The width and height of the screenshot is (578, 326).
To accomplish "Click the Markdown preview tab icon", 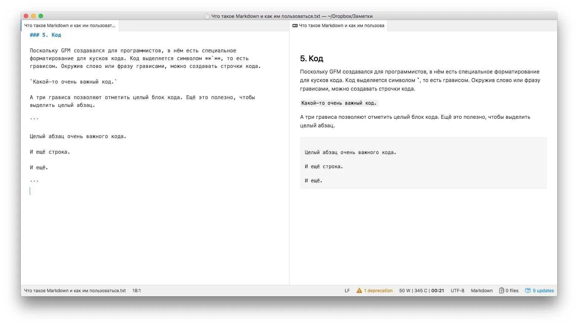I will coord(295,26).
